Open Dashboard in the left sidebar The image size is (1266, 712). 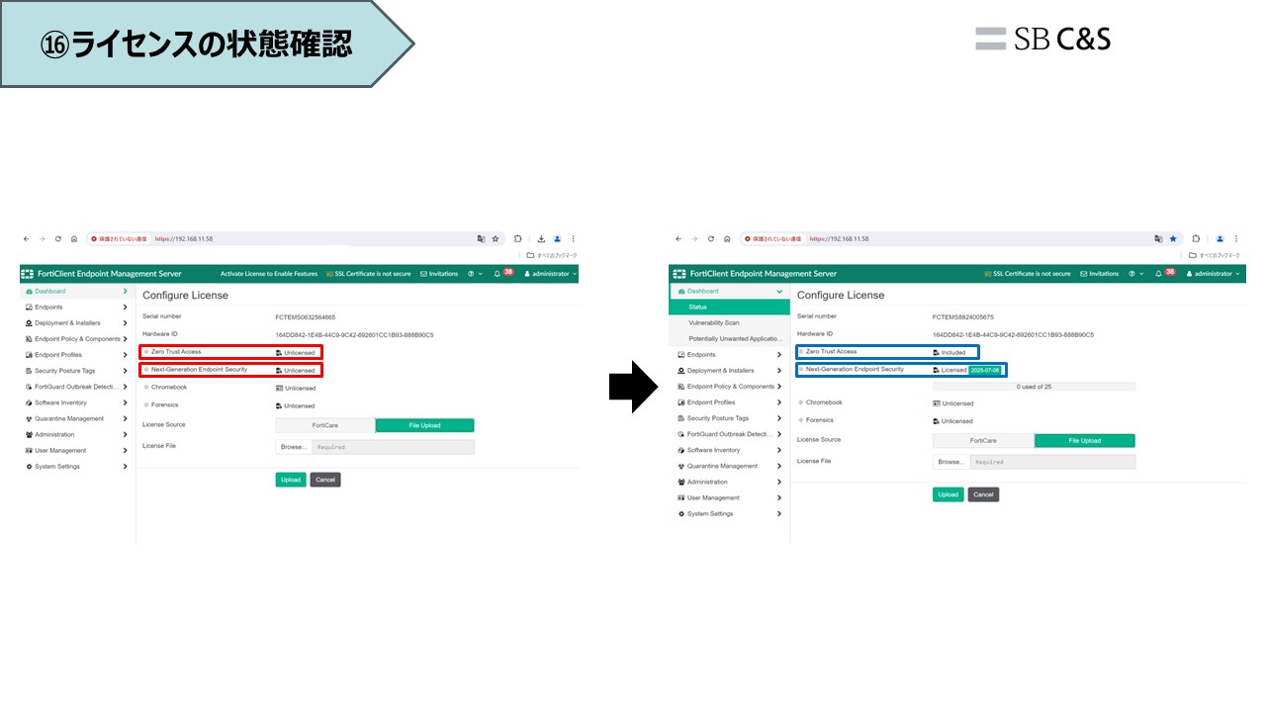pyautogui.click(x=76, y=292)
